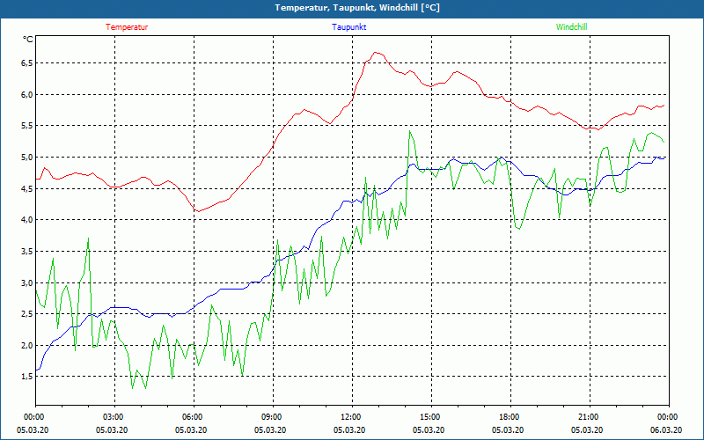This screenshot has height=440, width=704.
Task: Click the 2,5 y-axis value
Action: 26,314
